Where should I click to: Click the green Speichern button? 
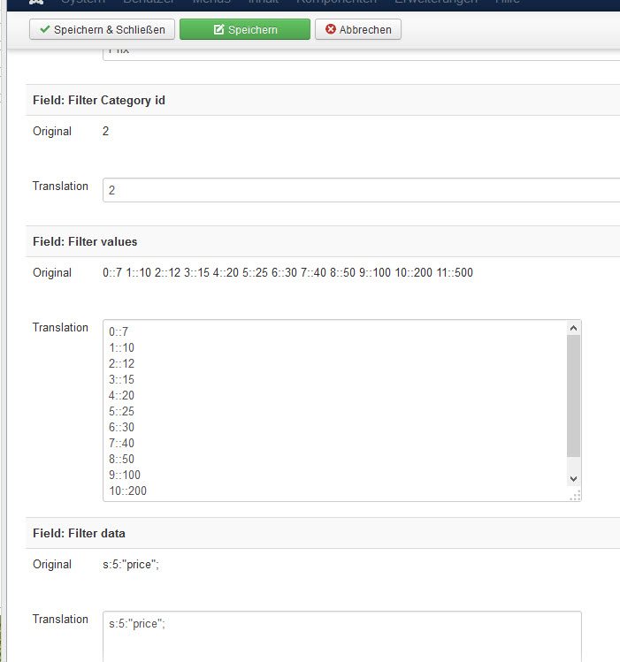point(245,29)
